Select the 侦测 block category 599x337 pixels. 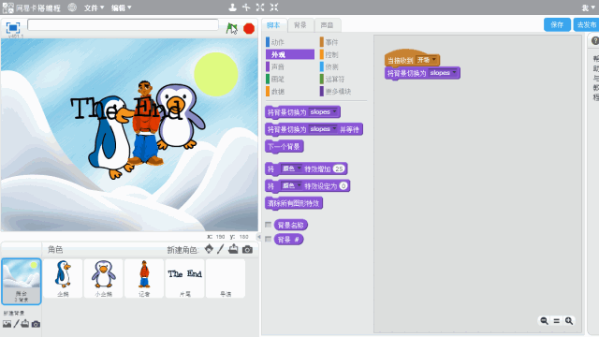tap(343, 66)
